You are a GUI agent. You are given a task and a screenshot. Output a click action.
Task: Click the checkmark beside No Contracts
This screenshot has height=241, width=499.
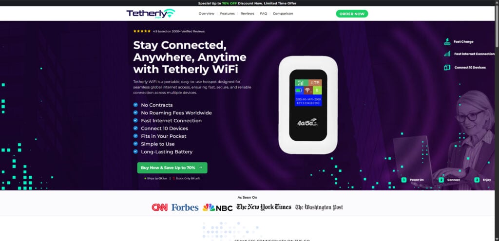(135, 105)
